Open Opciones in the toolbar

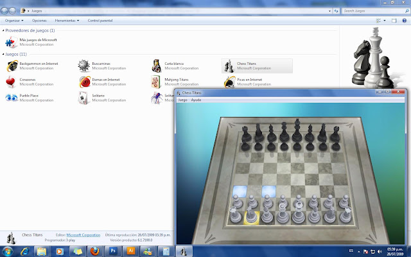[x=39, y=21]
